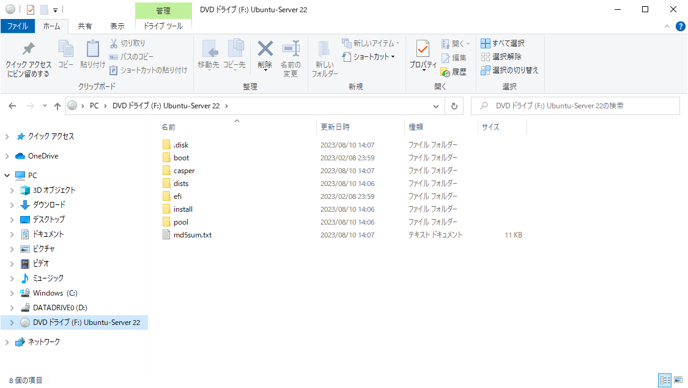Viewport: 688px width, 388px height.
Task: Go back with the left arrow
Action: click(12, 106)
